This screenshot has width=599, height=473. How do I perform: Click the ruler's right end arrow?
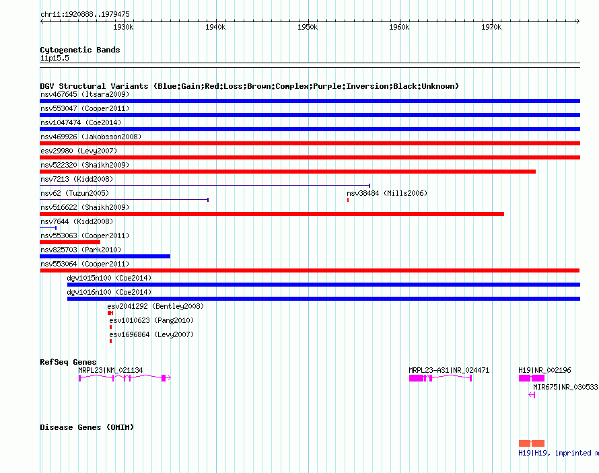[577, 21]
